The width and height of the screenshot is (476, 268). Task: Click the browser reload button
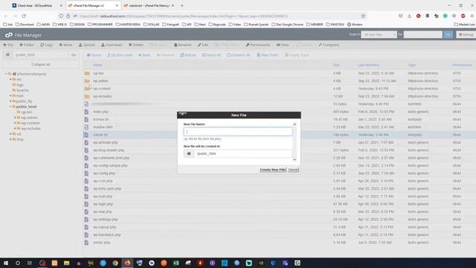(24, 16)
